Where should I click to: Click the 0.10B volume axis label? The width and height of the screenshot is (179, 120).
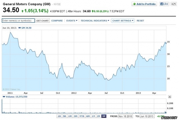(170, 108)
